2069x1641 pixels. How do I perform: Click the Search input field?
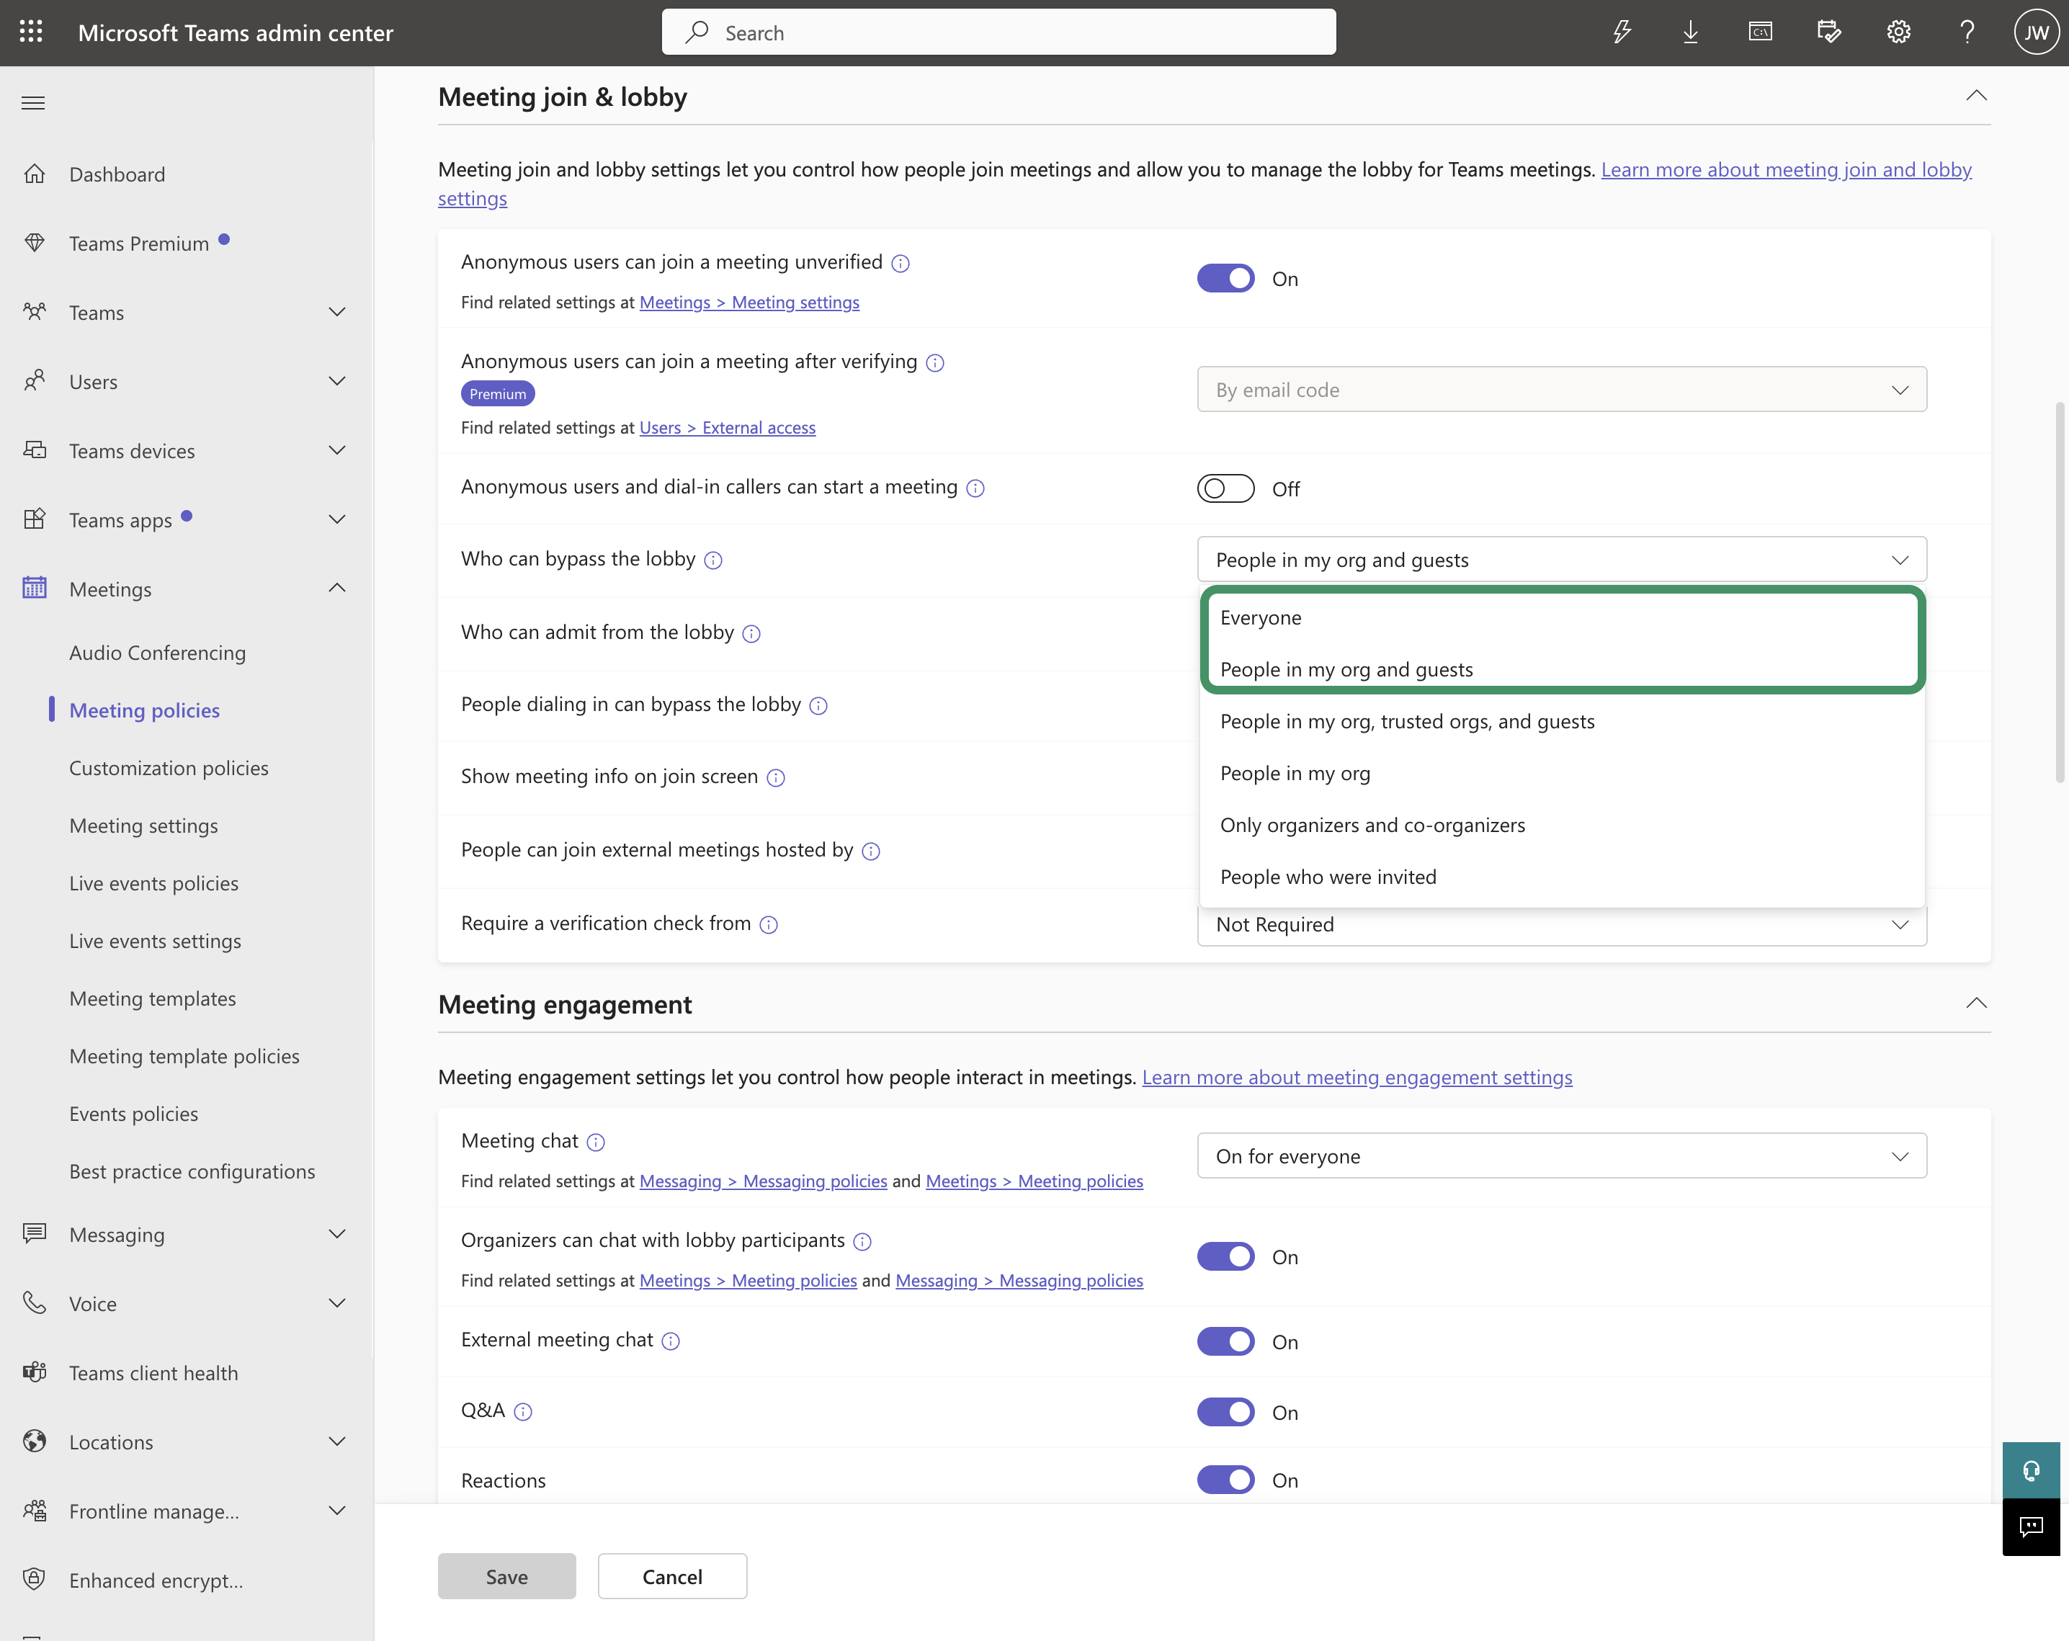click(x=998, y=32)
